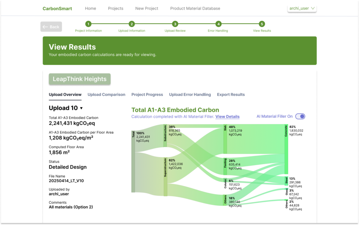
Task: Navigate to the Product Material Database
Action: [x=195, y=8]
